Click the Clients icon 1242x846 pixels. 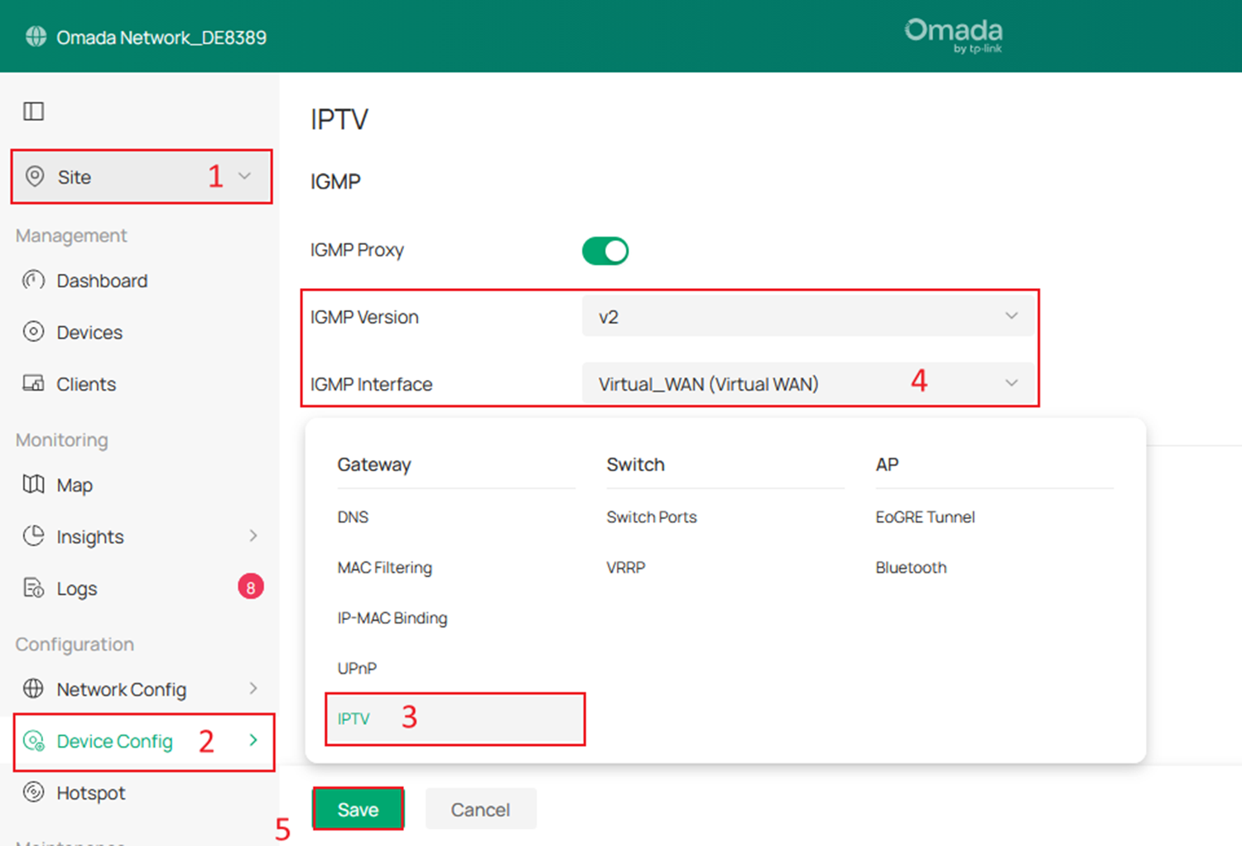(x=33, y=383)
